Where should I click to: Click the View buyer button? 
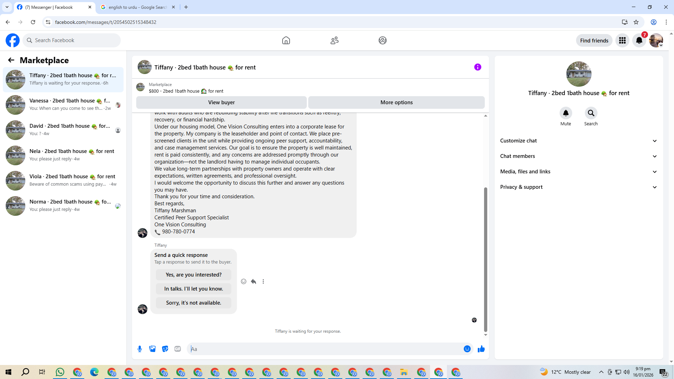click(221, 102)
